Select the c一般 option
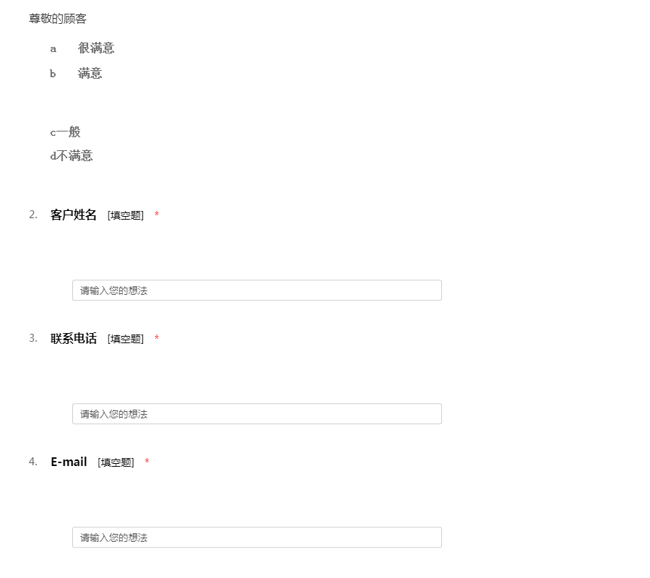 pos(65,131)
